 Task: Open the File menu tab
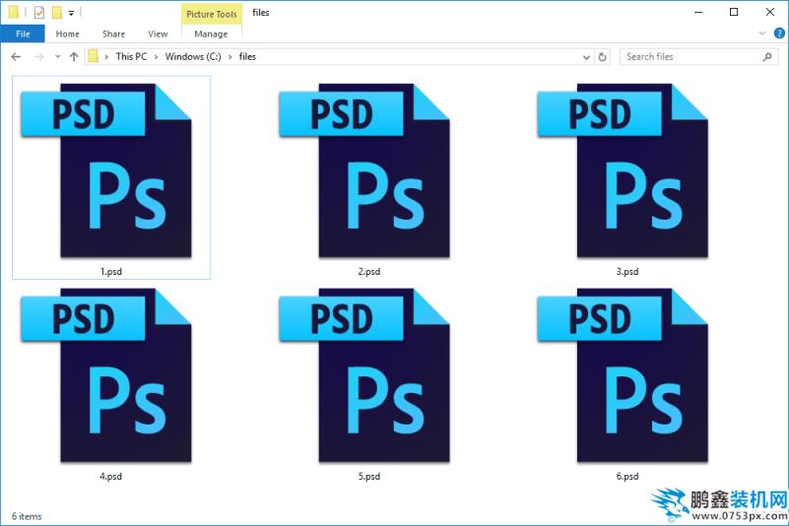[x=23, y=33]
